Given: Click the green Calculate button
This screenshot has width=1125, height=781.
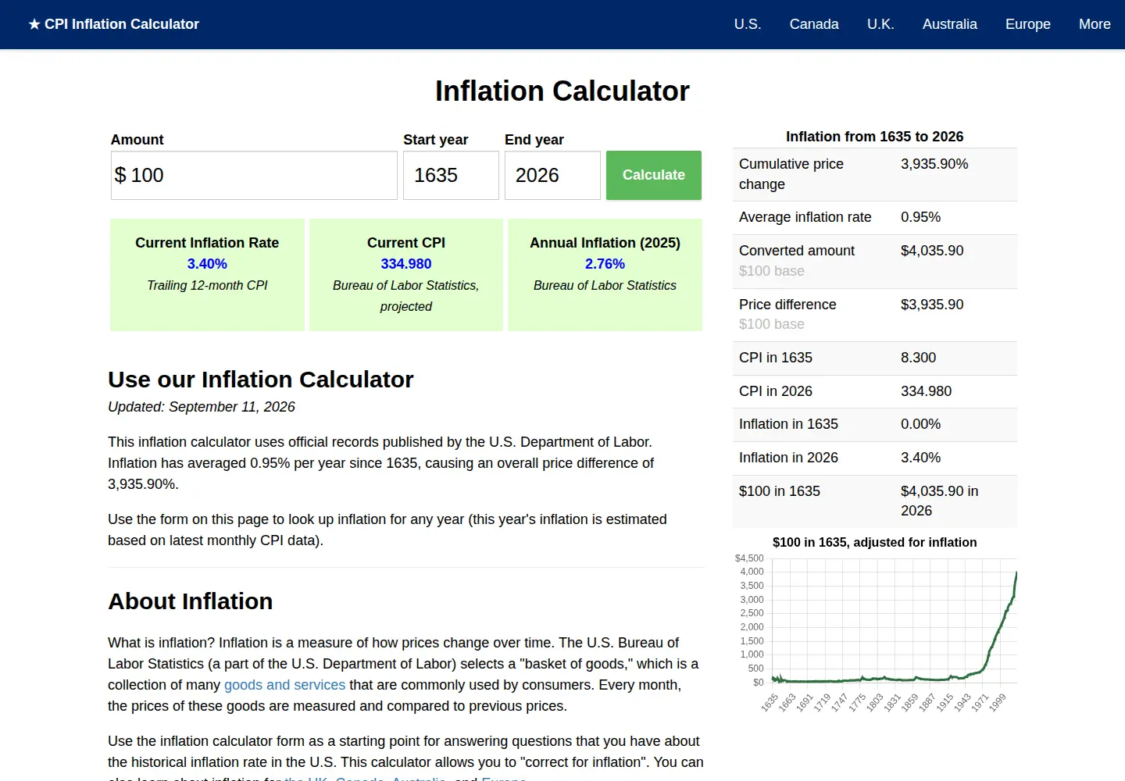Looking at the screenshot, I should point(654,175).
